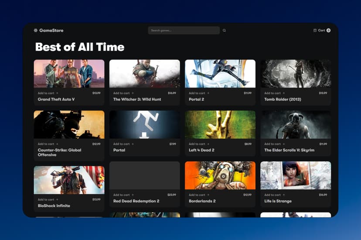This screenshot has width=361, height=240.
Task: Focus the Search games input field
Action: (184, 31)
